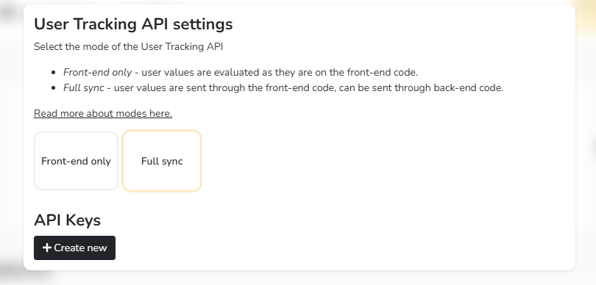Click the API Keys section heading

tap(67, 220)
